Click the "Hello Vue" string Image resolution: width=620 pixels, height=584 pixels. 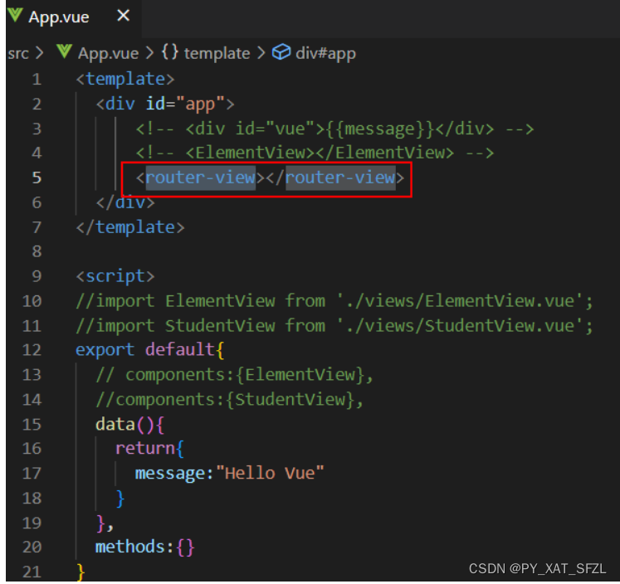270,474
